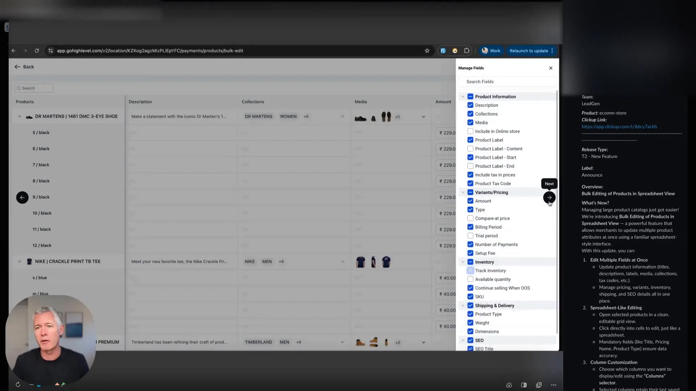The image size is (696, 391).
Task: Collapse the Variants/Pricing section
Action: (463, 192)
